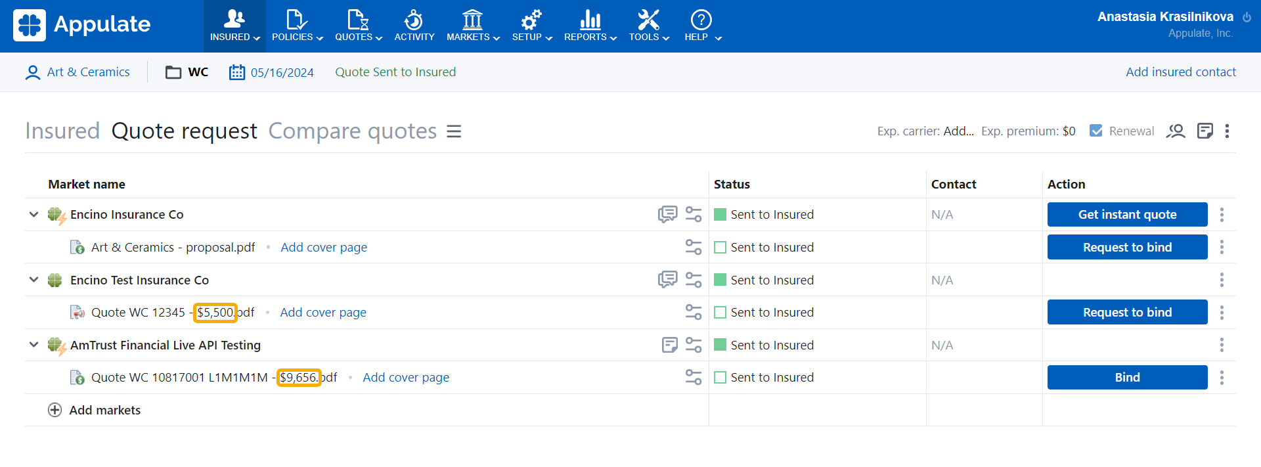Image resolution: width=1261 pixels, height=467 pixels.
Task: Open Art & Ceramics - proposal.pdf file
Action: 173,247
